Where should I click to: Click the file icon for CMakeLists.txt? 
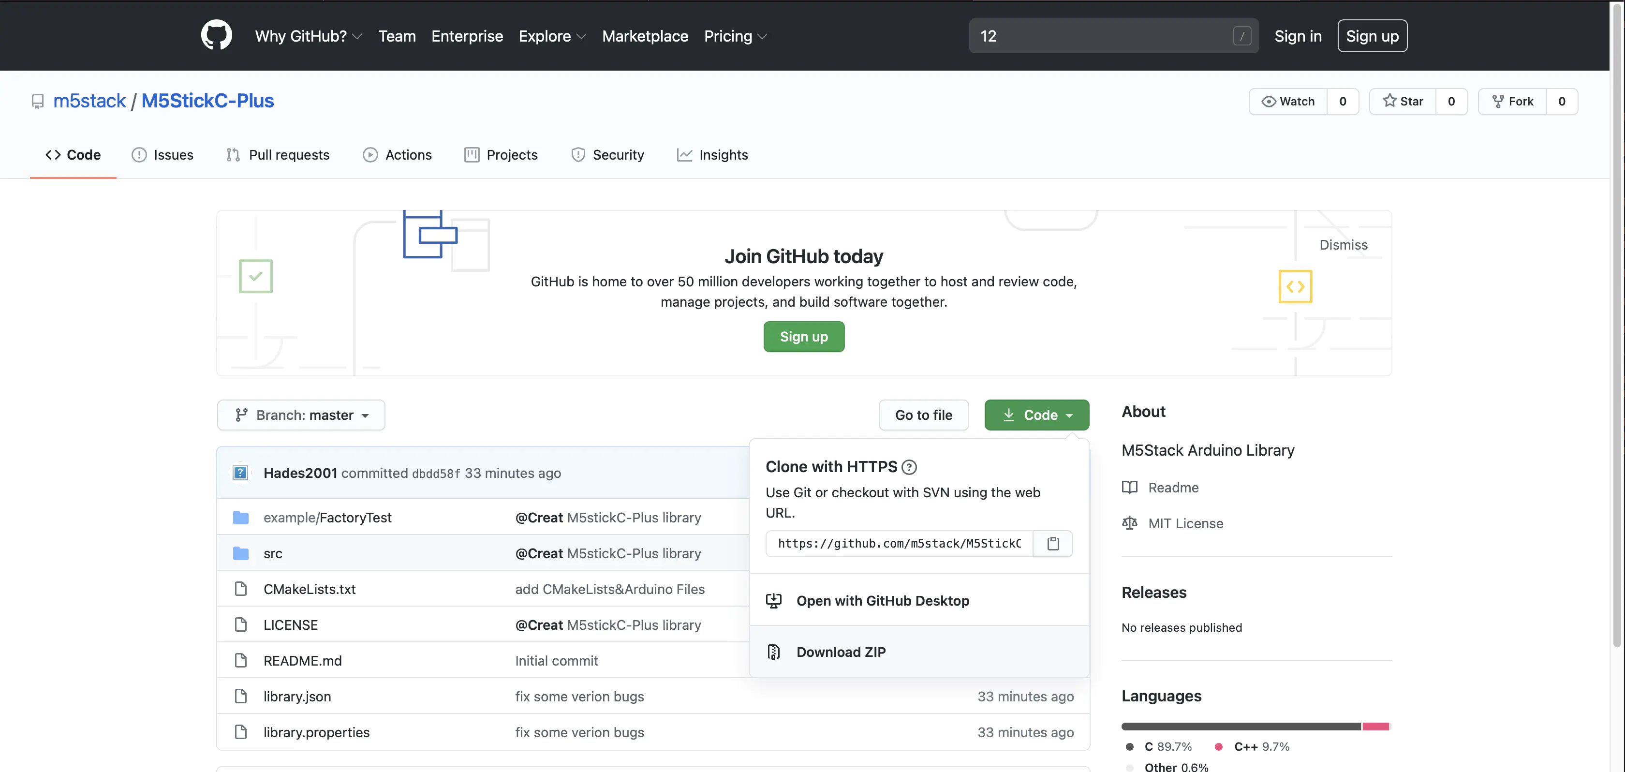click(240, 589)
